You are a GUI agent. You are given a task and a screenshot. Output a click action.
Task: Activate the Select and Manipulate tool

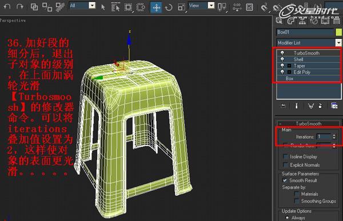tap(237, 7)
